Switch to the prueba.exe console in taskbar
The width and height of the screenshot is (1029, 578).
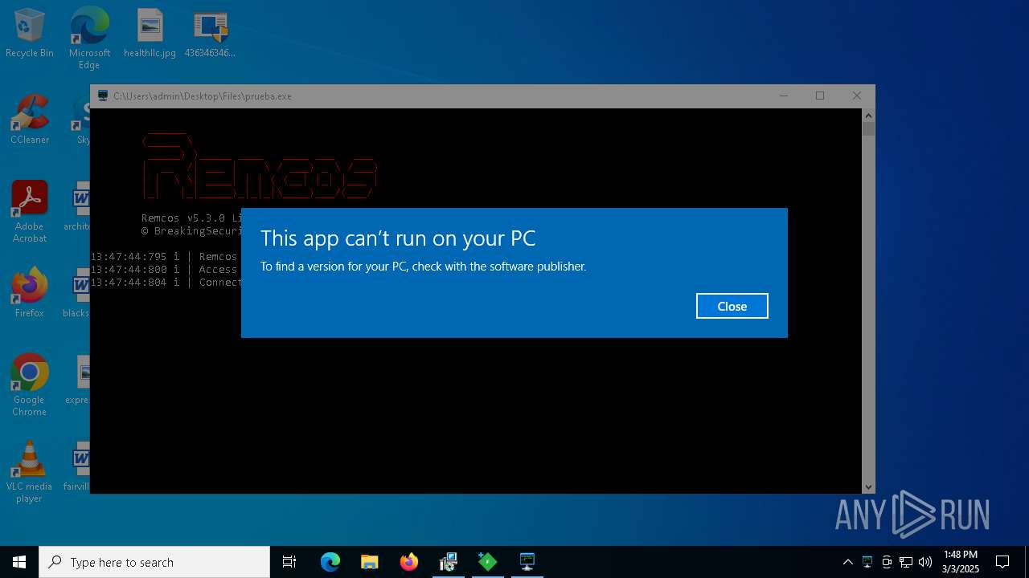point(527,562)
